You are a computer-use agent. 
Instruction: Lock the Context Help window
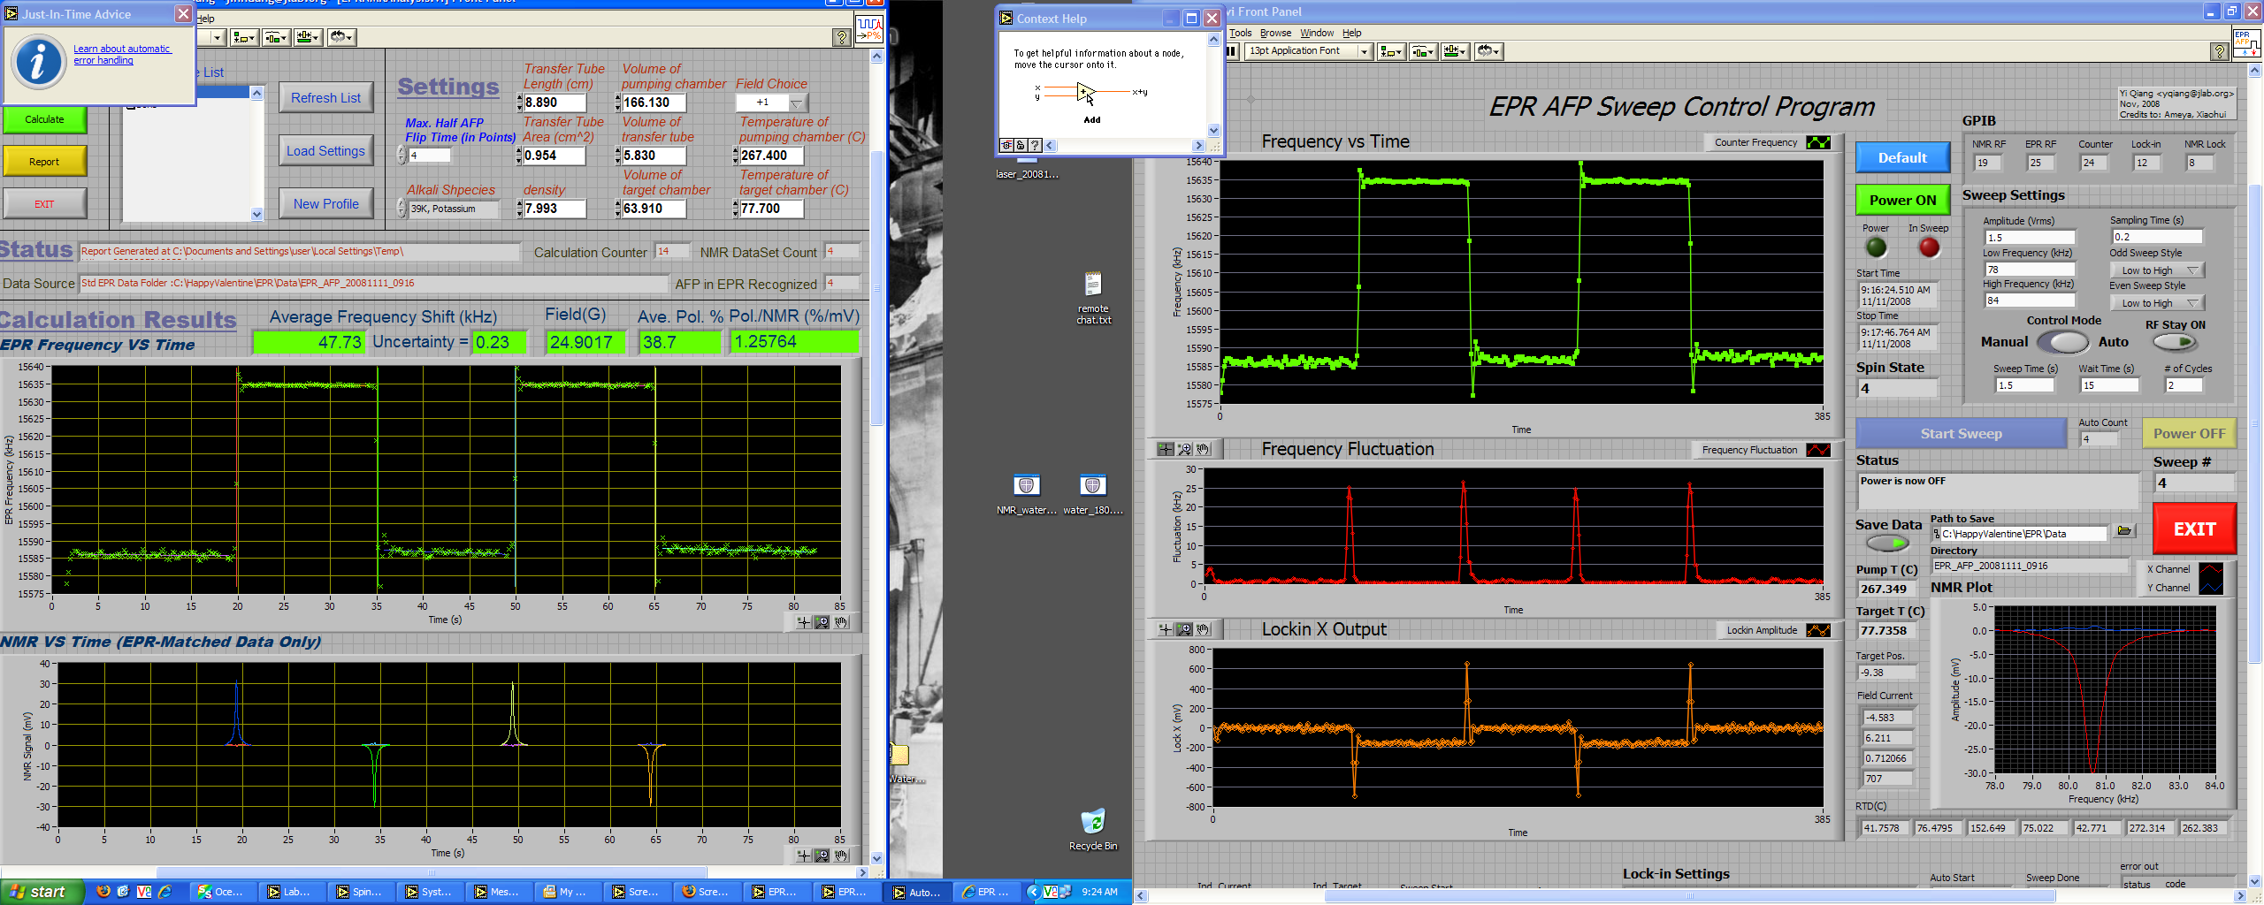coord(1021,145)
